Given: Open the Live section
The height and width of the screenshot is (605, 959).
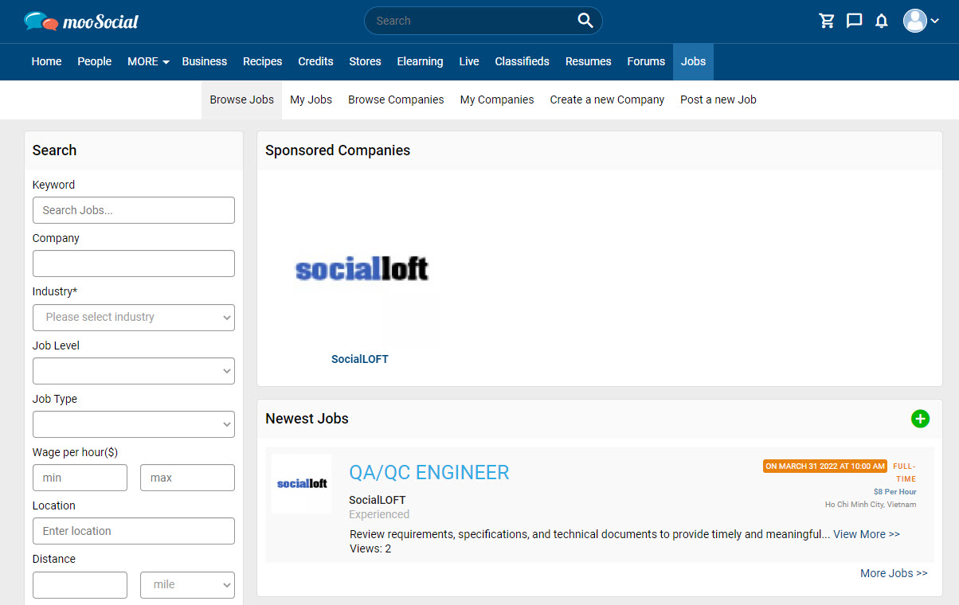Looking at the screenshot, I should coord(469,61).
